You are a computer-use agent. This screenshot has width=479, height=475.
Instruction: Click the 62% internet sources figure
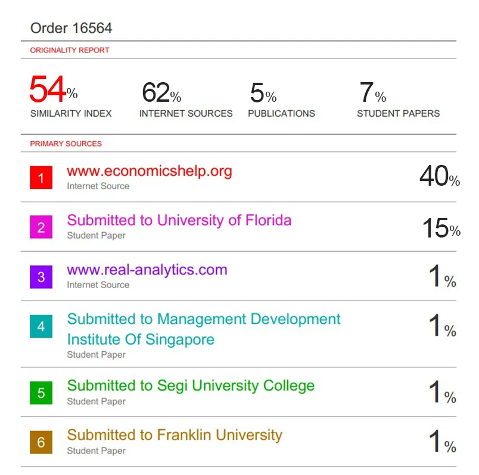click(161, 93)
